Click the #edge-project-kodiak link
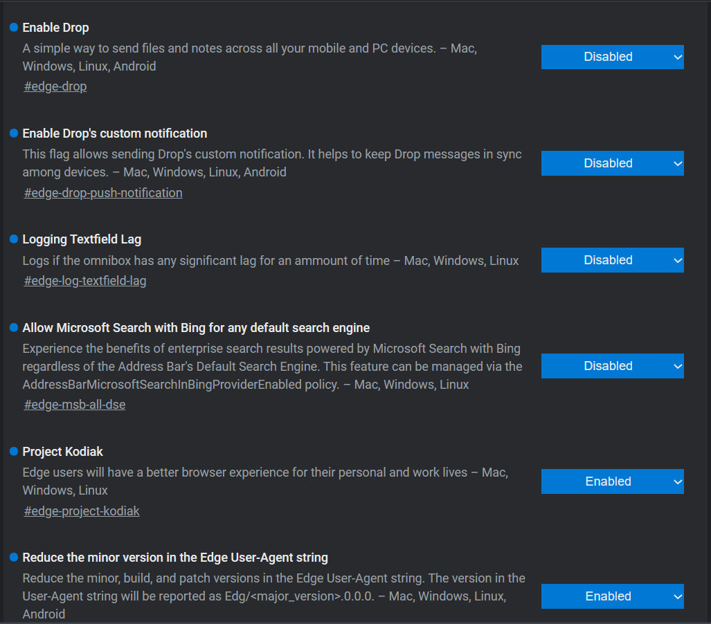711x624 pixels. 82,511
